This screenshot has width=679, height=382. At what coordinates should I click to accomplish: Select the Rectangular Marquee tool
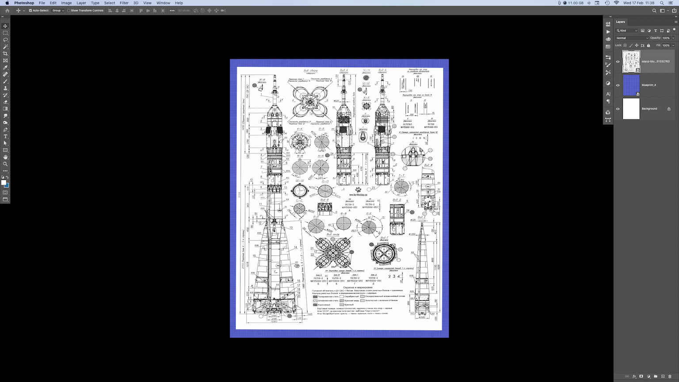pos(5,33)
